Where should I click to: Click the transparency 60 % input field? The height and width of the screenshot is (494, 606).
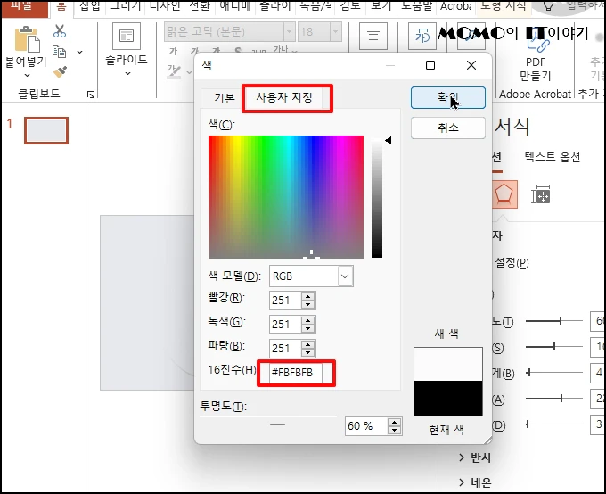point(366,426)
